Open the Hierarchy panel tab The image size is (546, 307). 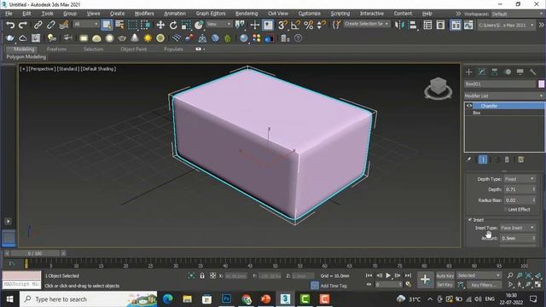(x=495, y=72)
